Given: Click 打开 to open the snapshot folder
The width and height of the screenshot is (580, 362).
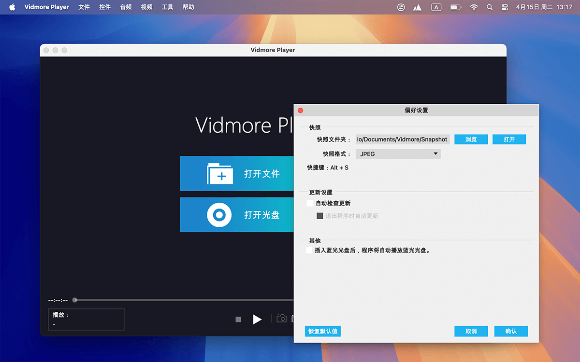Looking at the screenshot, I should (509, 139).
